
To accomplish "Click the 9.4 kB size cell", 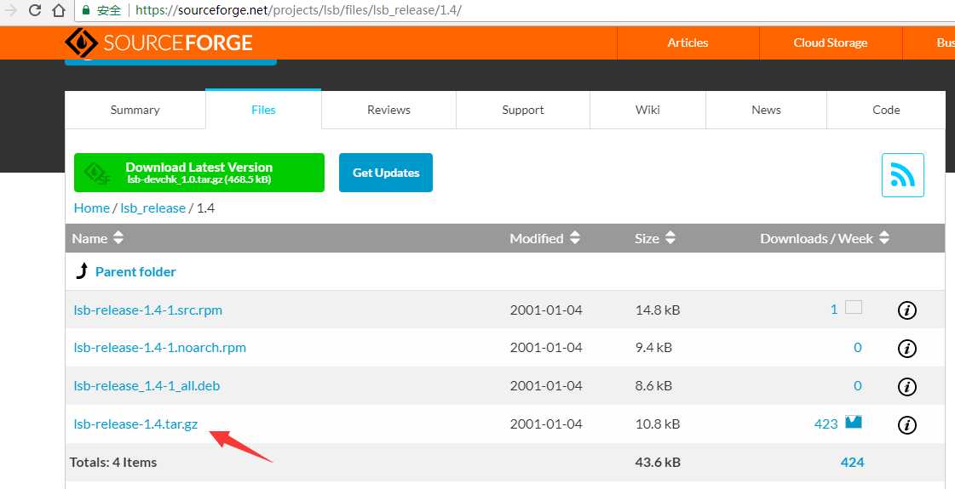I will 653,348.
